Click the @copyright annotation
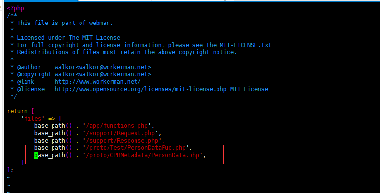Screen dimensions: 380x193 tap(34, 74)
